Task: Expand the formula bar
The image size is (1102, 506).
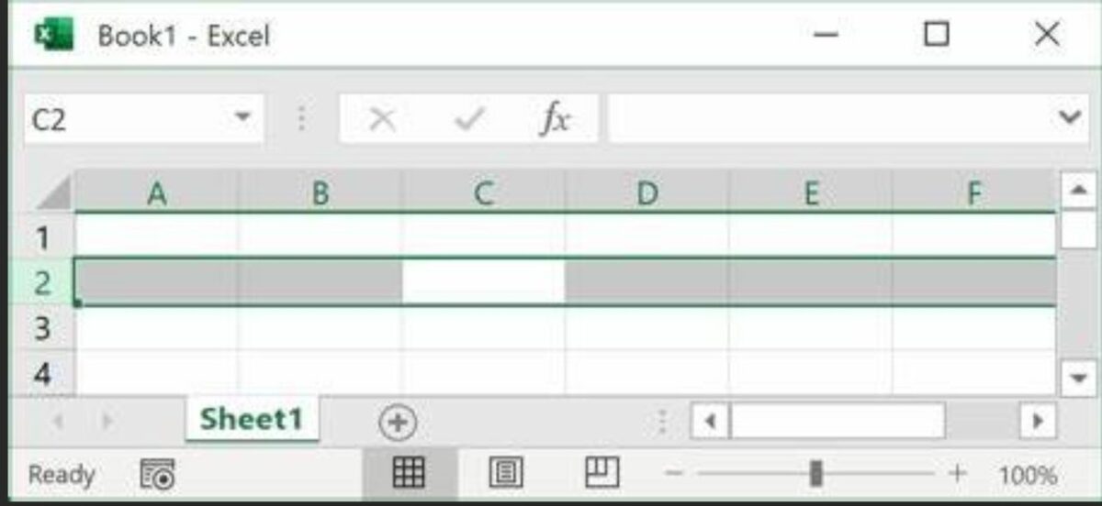Action: pos(1068,117)
